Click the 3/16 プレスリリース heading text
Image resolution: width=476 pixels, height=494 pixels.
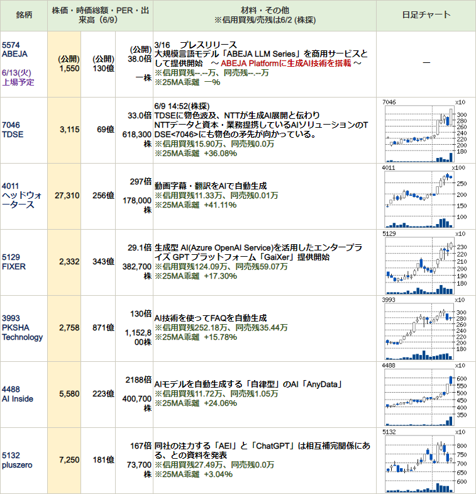pyautogui.click(x=195, y=45)
